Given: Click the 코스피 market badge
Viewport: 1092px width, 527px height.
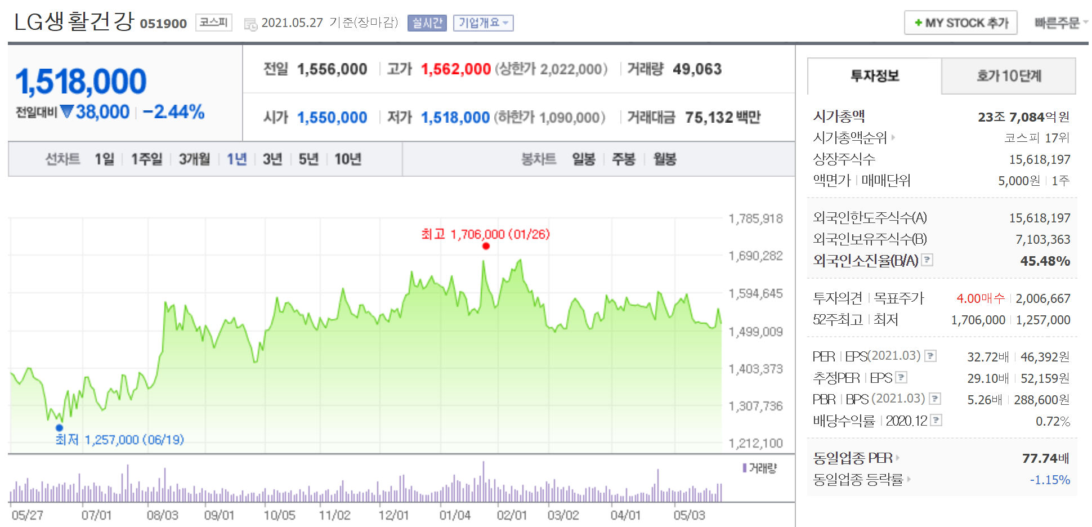Looking at the screenshot, I should (214, 23).
